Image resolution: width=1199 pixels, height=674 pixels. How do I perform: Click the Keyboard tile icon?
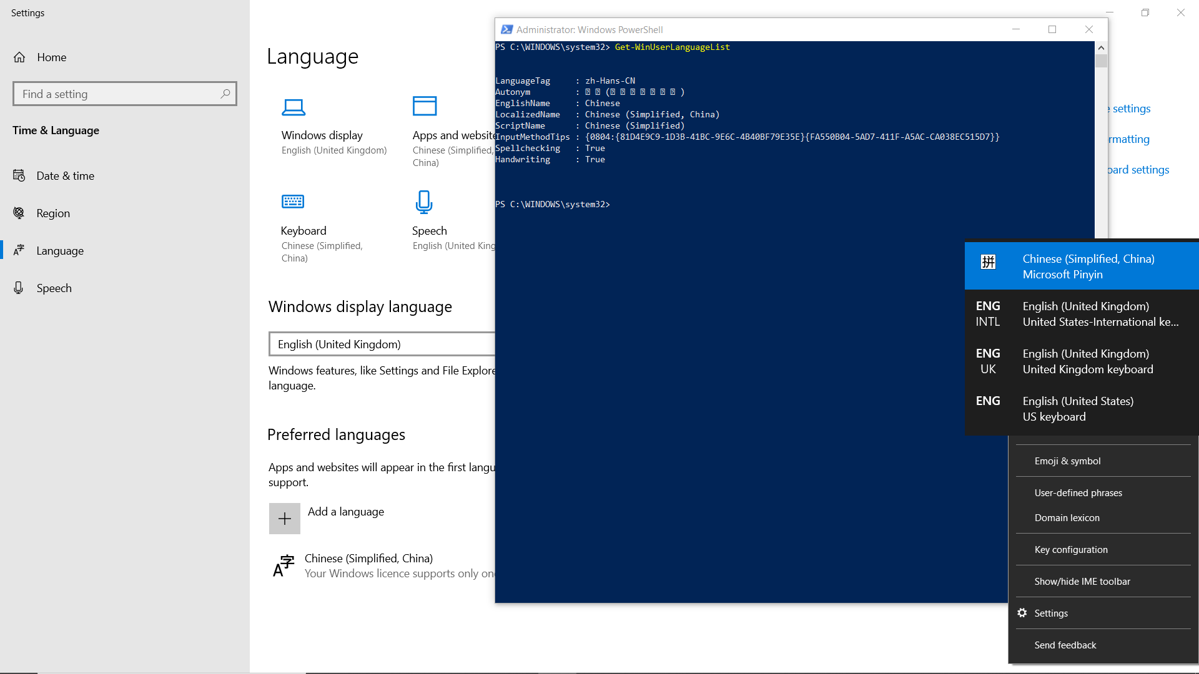(293, 202)
